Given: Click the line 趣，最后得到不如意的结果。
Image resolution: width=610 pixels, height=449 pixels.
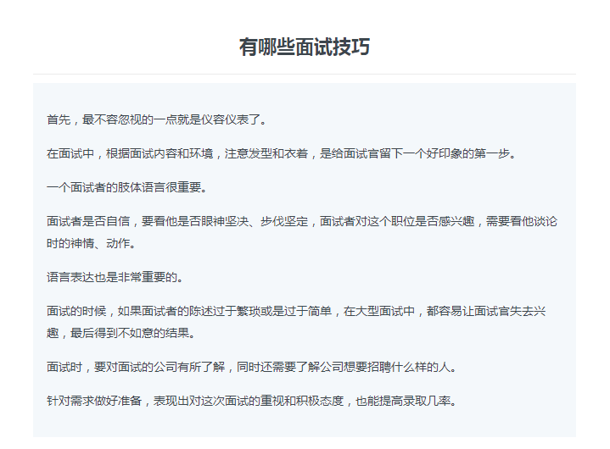Looking at the screenshot, I should coord(121,333).
